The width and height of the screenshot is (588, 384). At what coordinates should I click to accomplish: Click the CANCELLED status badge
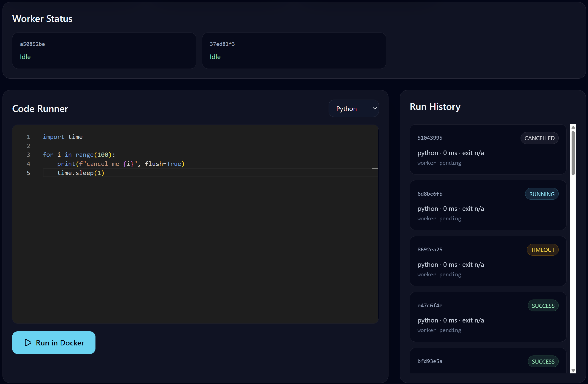click(x=540, y=138)
